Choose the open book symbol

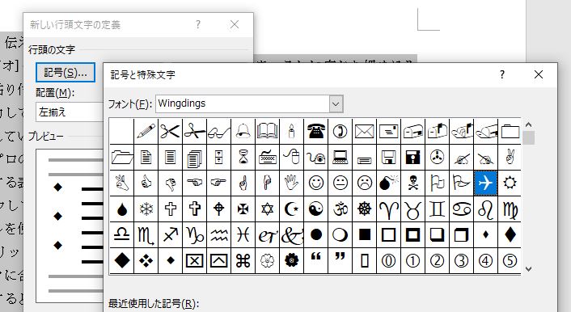(x=267, y=131)
